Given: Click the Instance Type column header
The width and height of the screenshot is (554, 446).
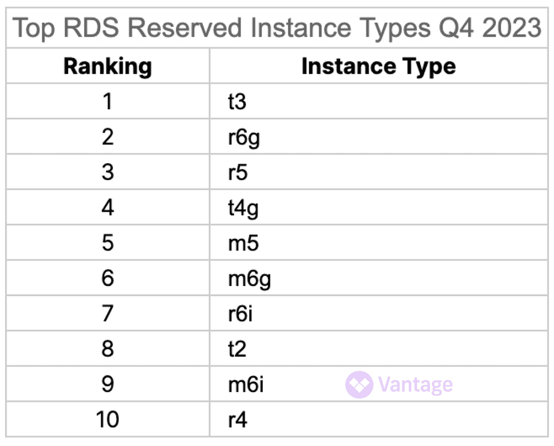Looking at the screenshot, I should (x=378, y=66).
